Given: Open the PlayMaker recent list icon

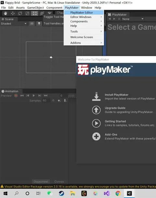Looking at the screenshot, I should 119,19.
